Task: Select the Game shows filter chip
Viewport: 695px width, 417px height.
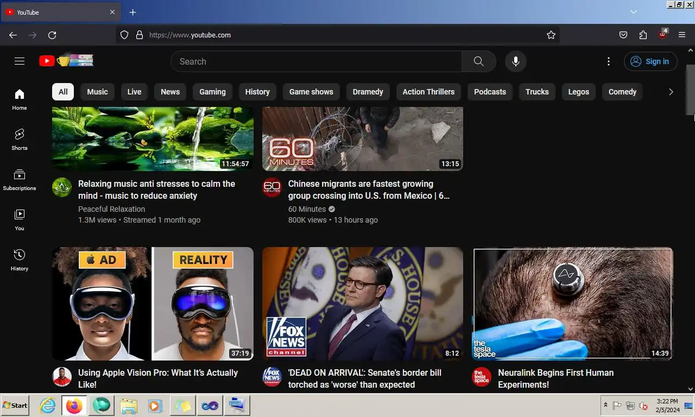Action: pos(311,92)
